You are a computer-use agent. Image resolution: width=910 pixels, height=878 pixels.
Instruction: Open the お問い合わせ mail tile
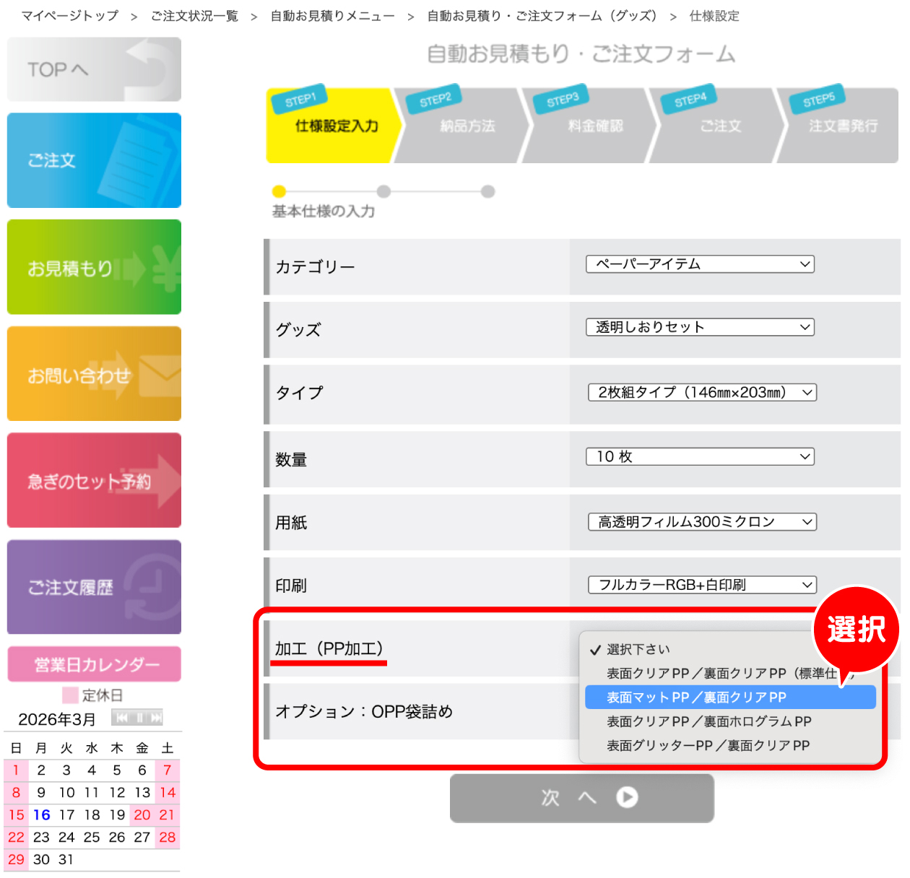[94, 374]
